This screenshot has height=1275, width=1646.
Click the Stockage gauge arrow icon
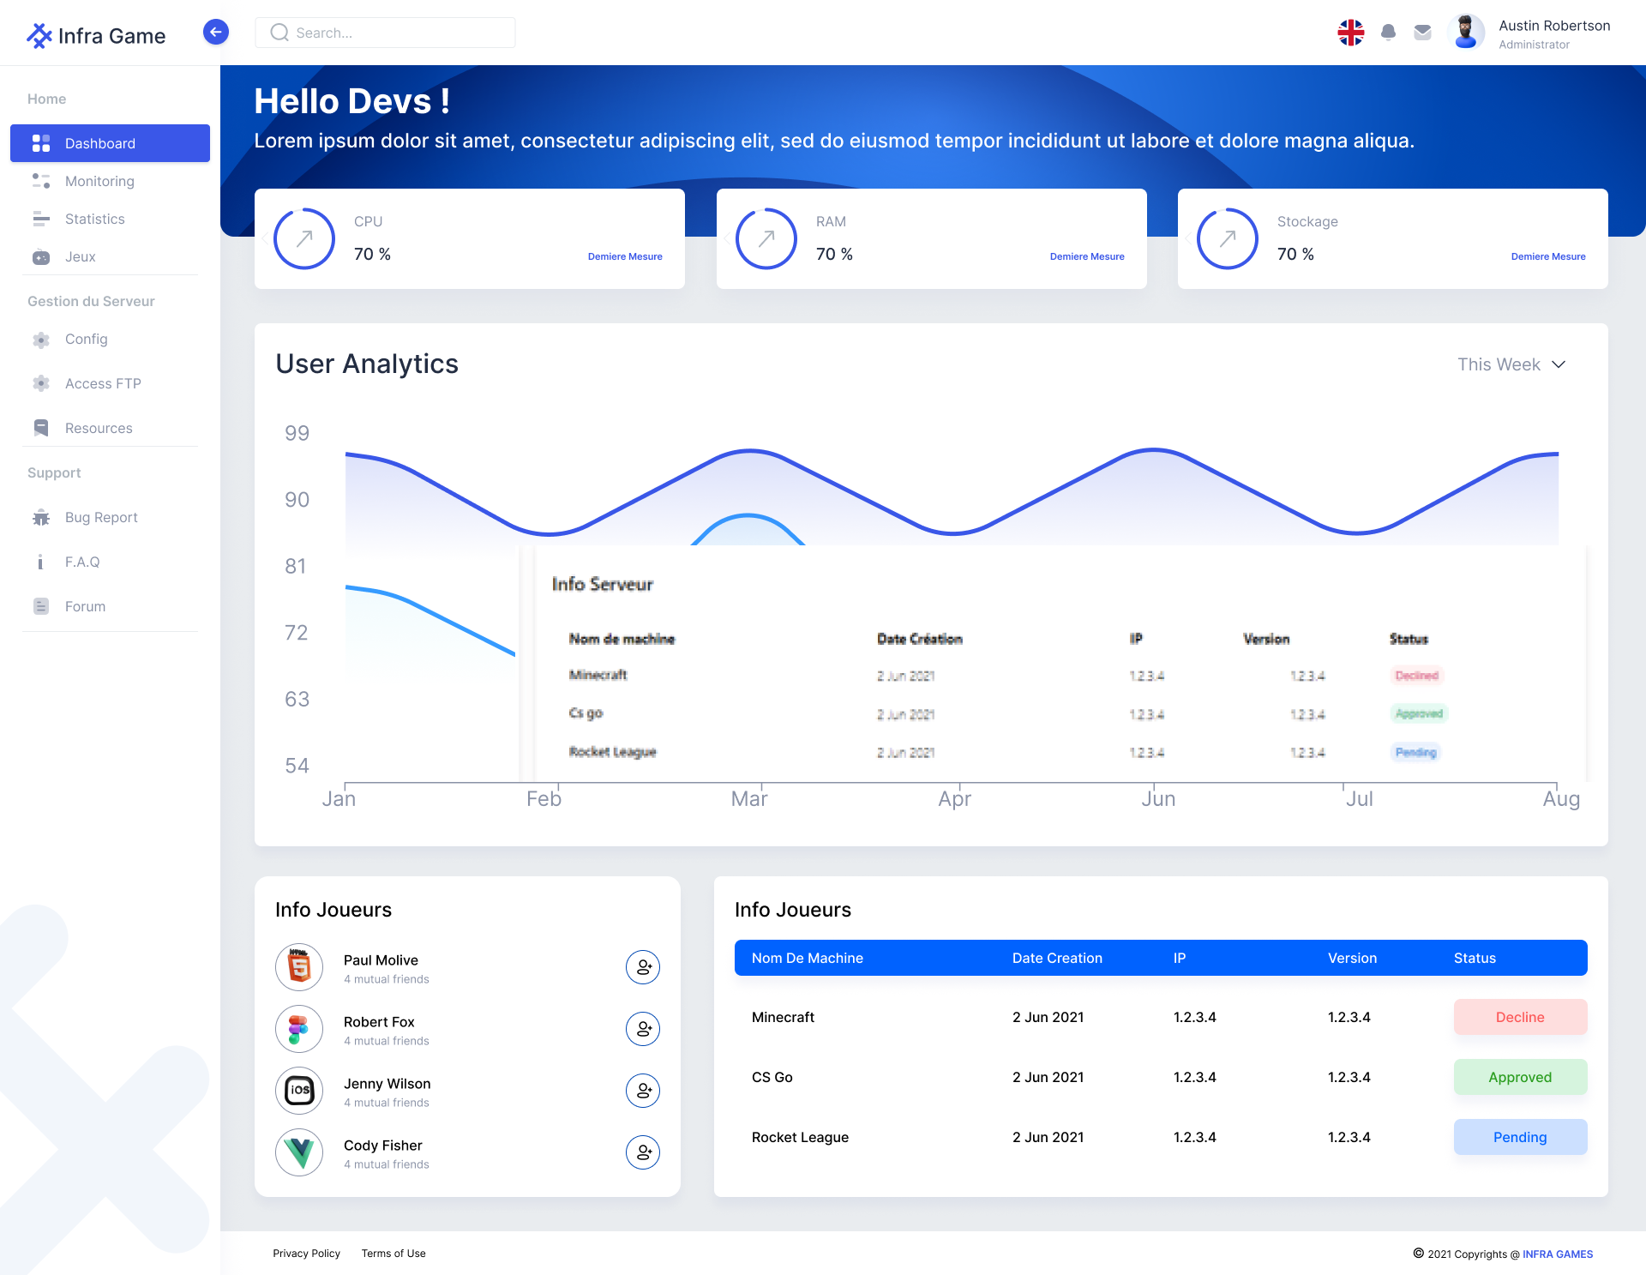pyautogui.click(x=1228, y=238)
